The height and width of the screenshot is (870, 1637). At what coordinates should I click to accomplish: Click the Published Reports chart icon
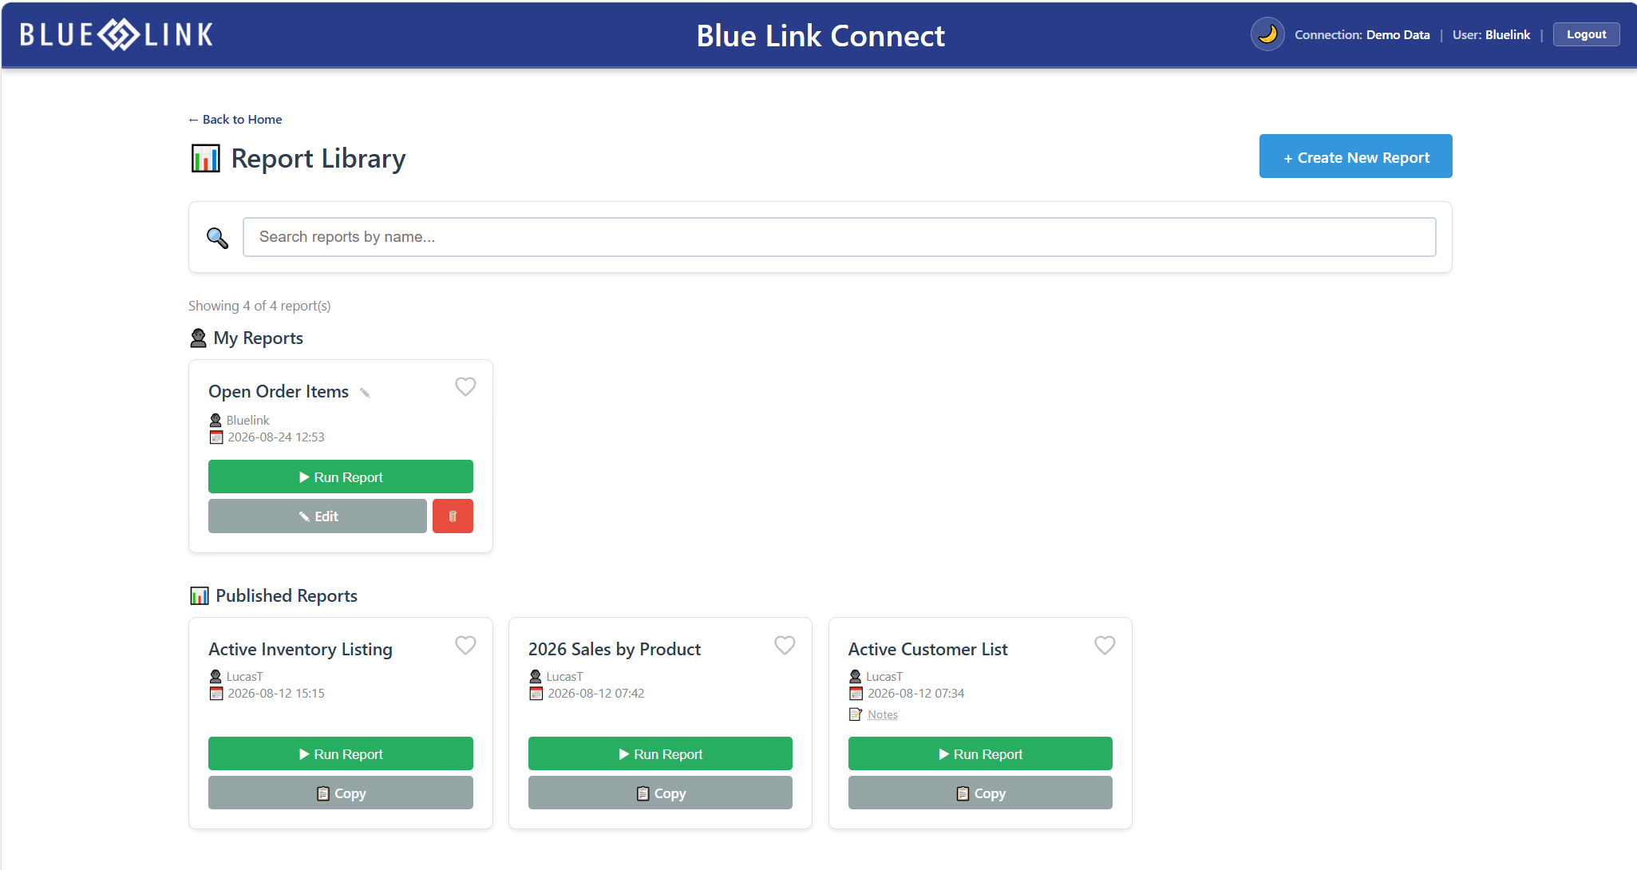coord(200,595)
